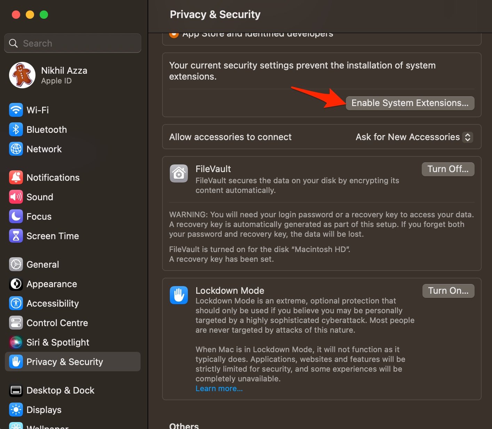This screenshot has width=492, height=429.
Task: Open Notifications bell icon
Action: coord(16,178)
